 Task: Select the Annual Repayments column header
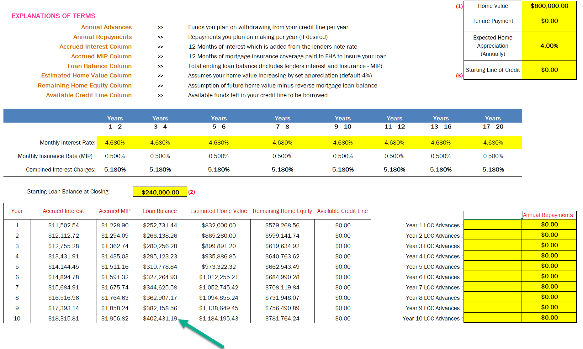click(x=548, y=215)
